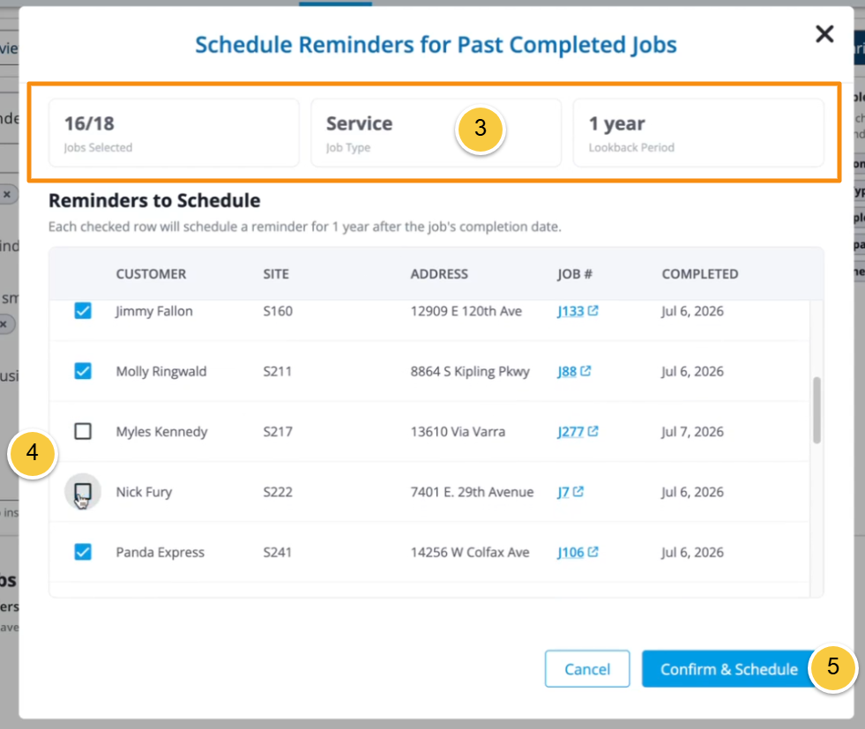Image resolution: width=865 pixels, height=729 pixels.
Task: Open job link J133
Action: pos(570,311)
